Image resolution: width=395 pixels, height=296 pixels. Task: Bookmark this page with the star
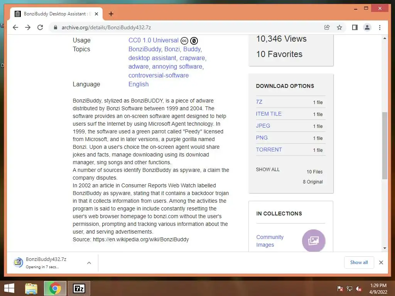tap(339, 27)
